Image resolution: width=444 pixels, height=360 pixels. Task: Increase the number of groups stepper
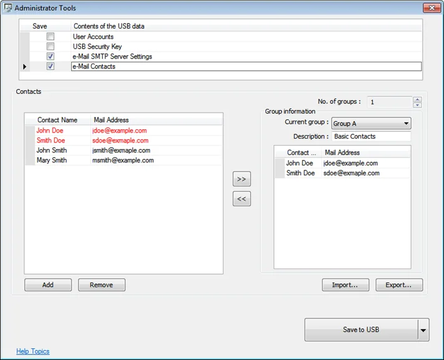pos(417,99)
